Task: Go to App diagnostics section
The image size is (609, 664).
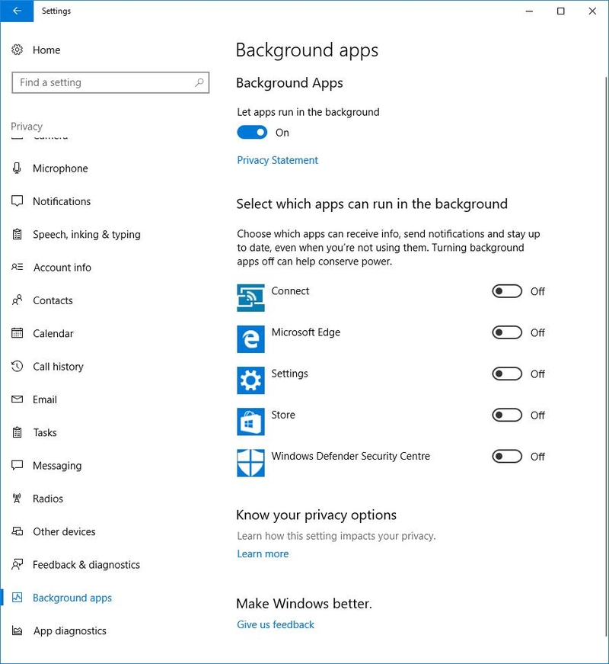Action: pos(70,631)
